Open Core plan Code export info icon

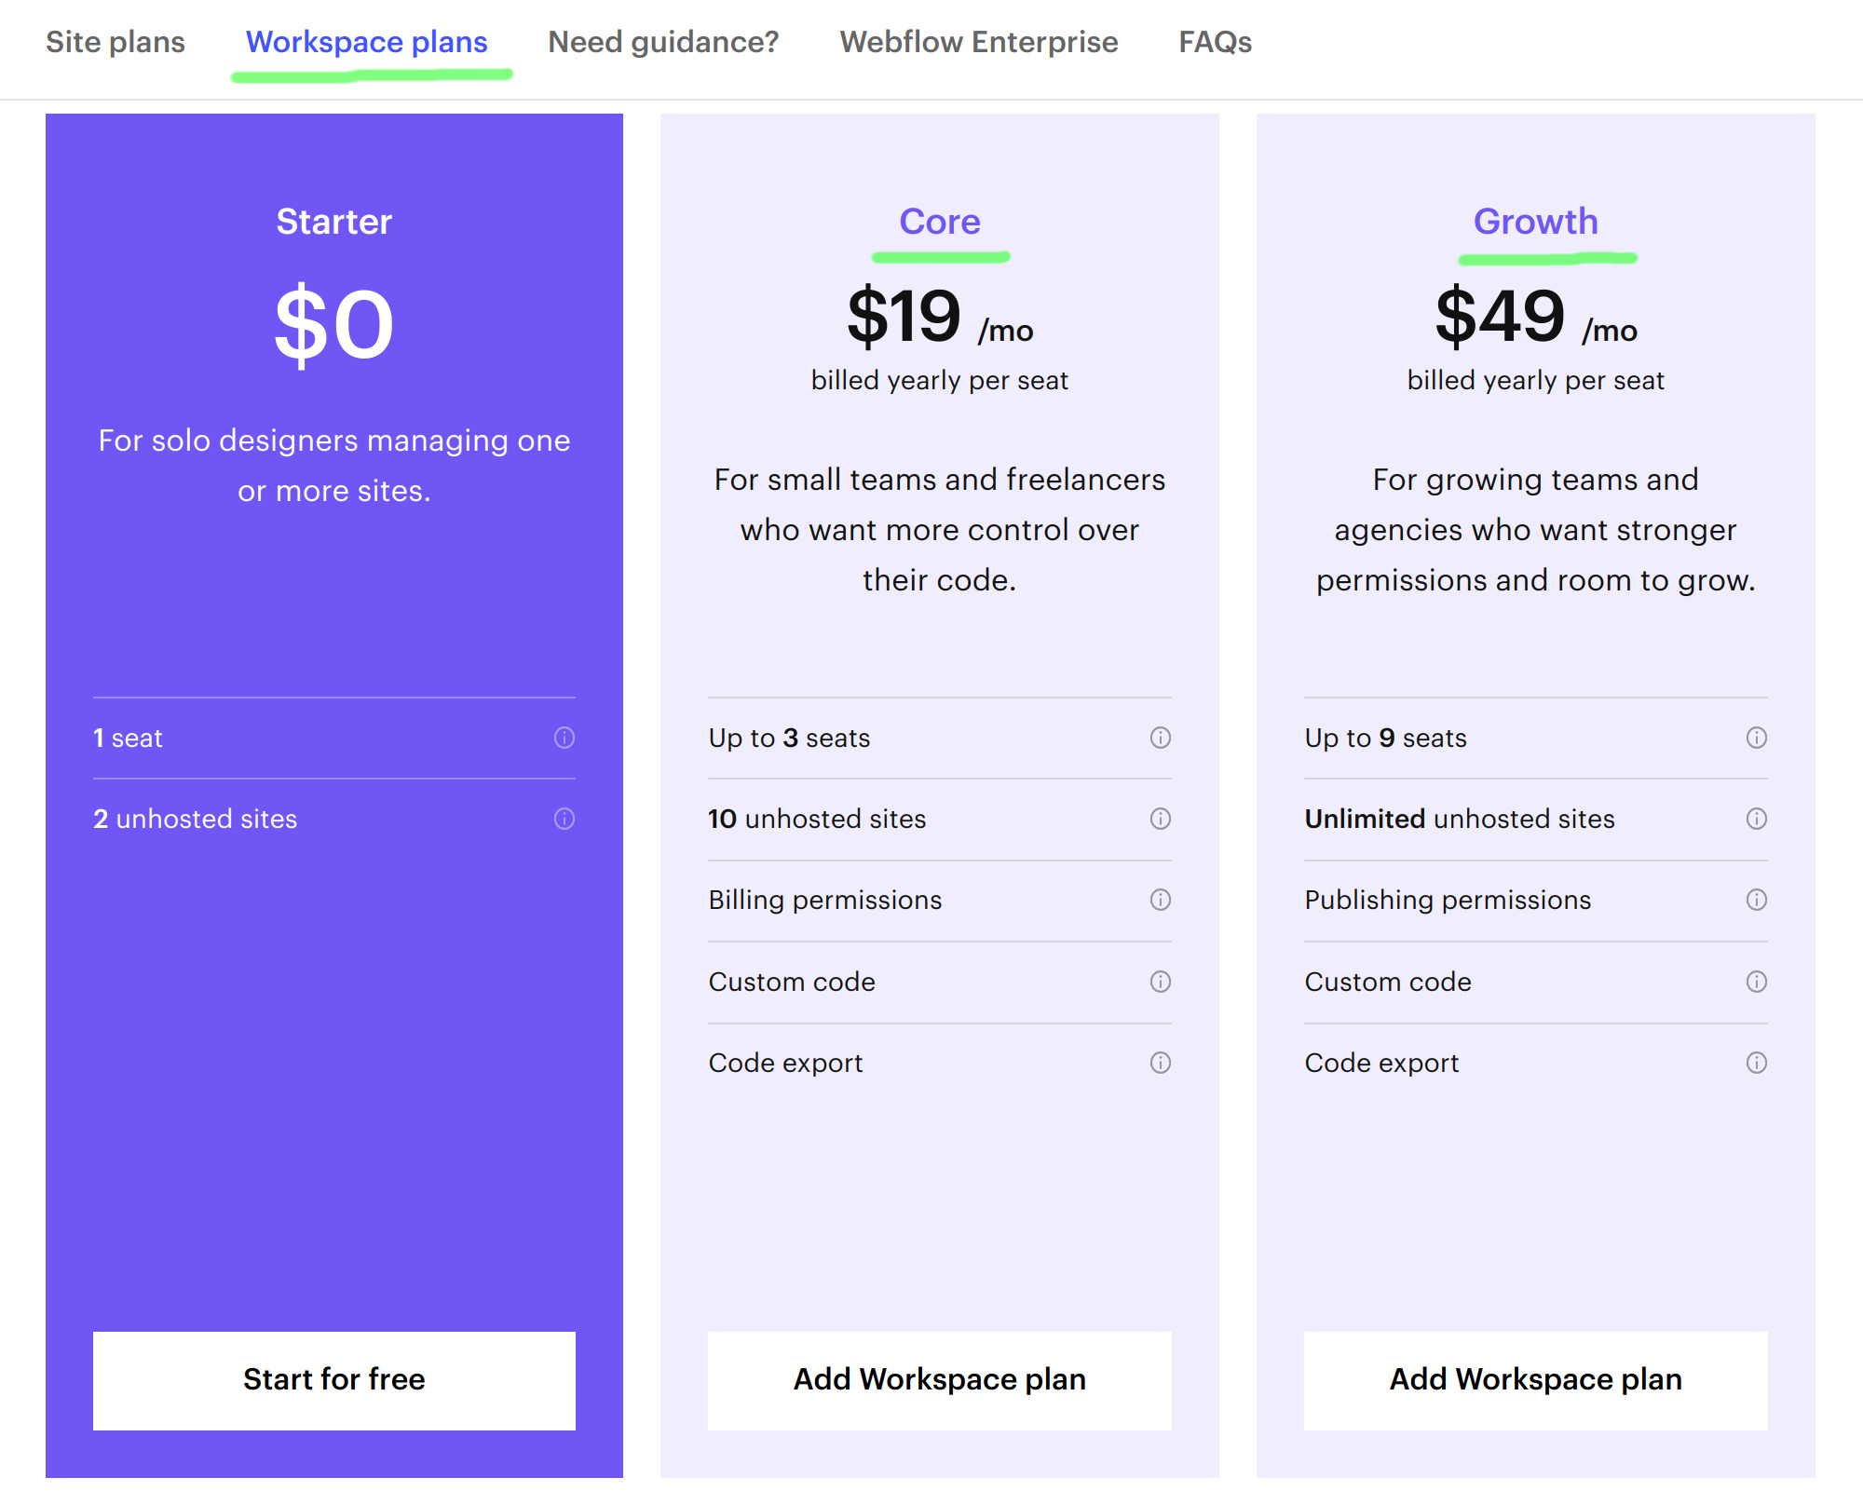coord(1161,1063)
